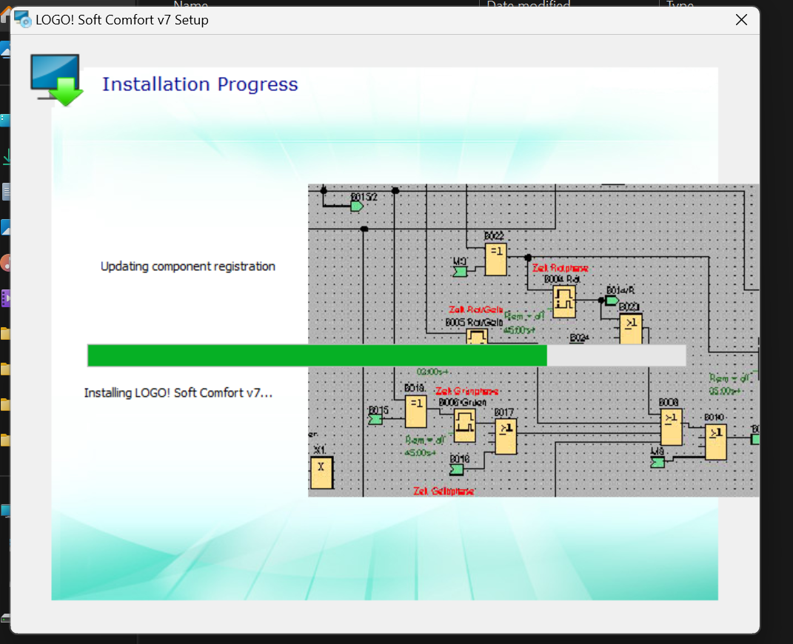The image size is (793, 644).
Task: Click the monitor with green arrow install icon
Action: (56, 80)
